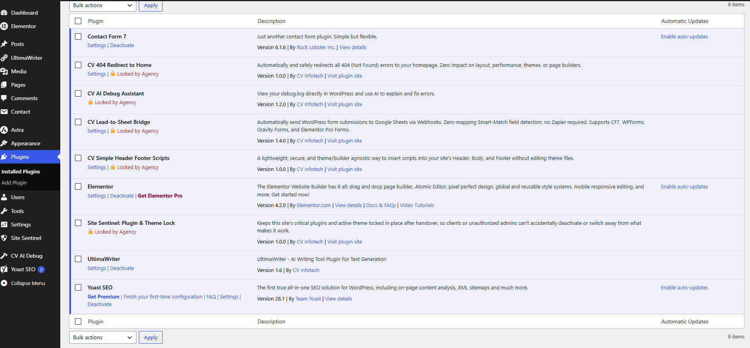
Task: Click the Contact envelope icon
Action: pyautogui.click(x=4, y=112)
